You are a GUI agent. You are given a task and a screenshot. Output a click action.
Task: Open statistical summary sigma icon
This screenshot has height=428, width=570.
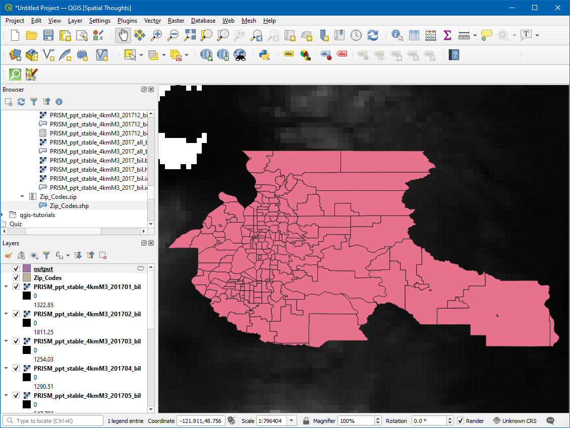coord(447,35)
